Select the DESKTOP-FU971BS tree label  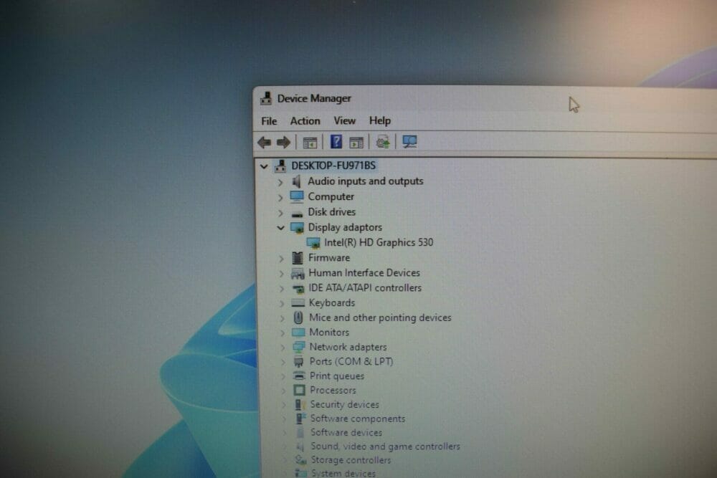click(333, 166)
